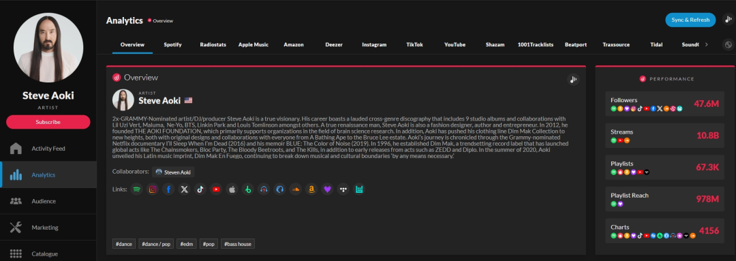Viewport: 736px width, 261px height.
Task: Expand more tabs with right chevron
Action: click(x=707, y=44)
